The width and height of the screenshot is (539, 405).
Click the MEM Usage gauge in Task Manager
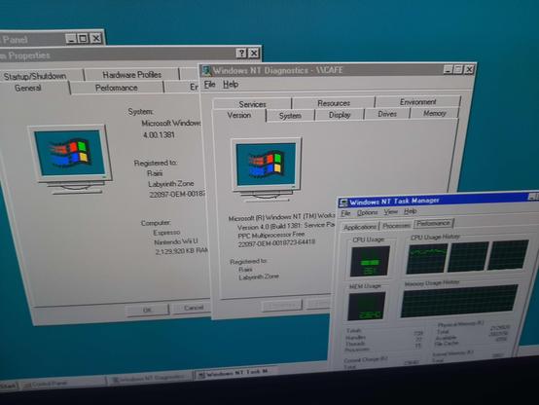pos(367,306)
